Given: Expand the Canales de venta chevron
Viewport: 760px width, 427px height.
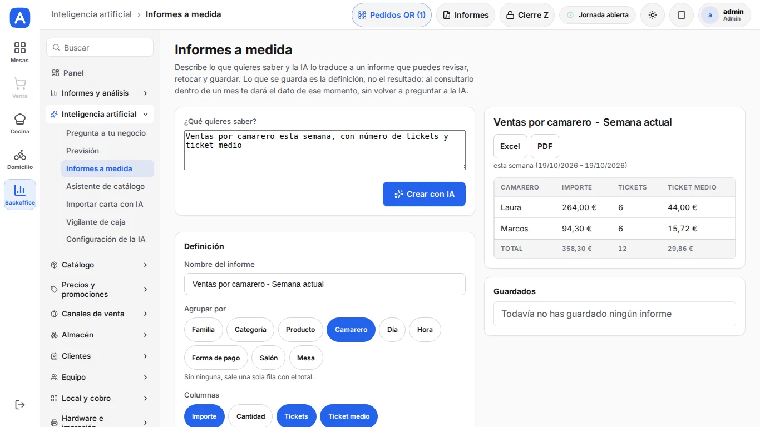Looking at the screenshot, I should (145, 314).
